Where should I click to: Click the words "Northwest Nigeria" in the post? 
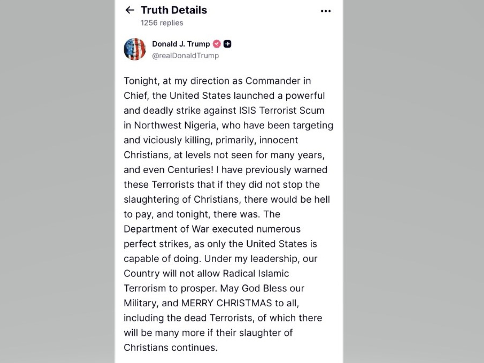(x=174, y=125)
